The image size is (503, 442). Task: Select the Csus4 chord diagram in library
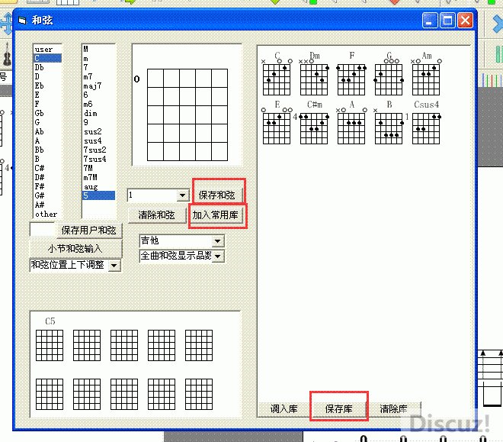pyautogui.click(x=426, y=128)
